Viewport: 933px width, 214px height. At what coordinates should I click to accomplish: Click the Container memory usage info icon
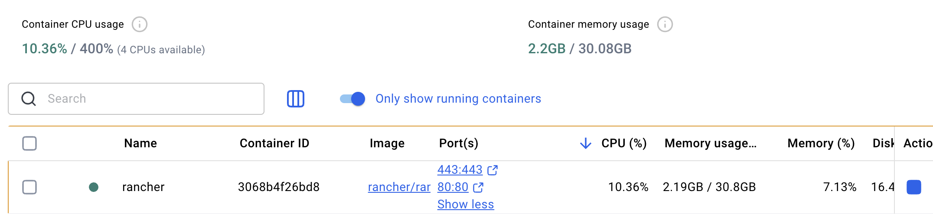pos(665,24)
